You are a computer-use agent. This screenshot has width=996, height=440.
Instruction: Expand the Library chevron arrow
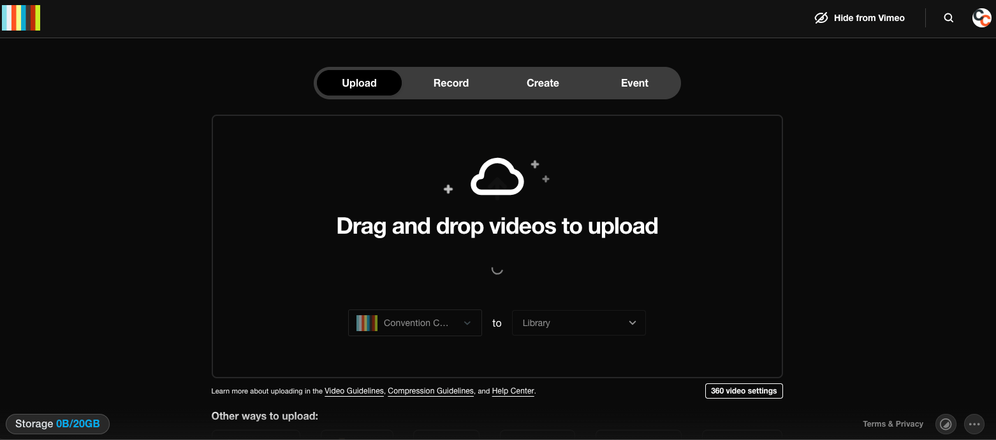point(632,323)
